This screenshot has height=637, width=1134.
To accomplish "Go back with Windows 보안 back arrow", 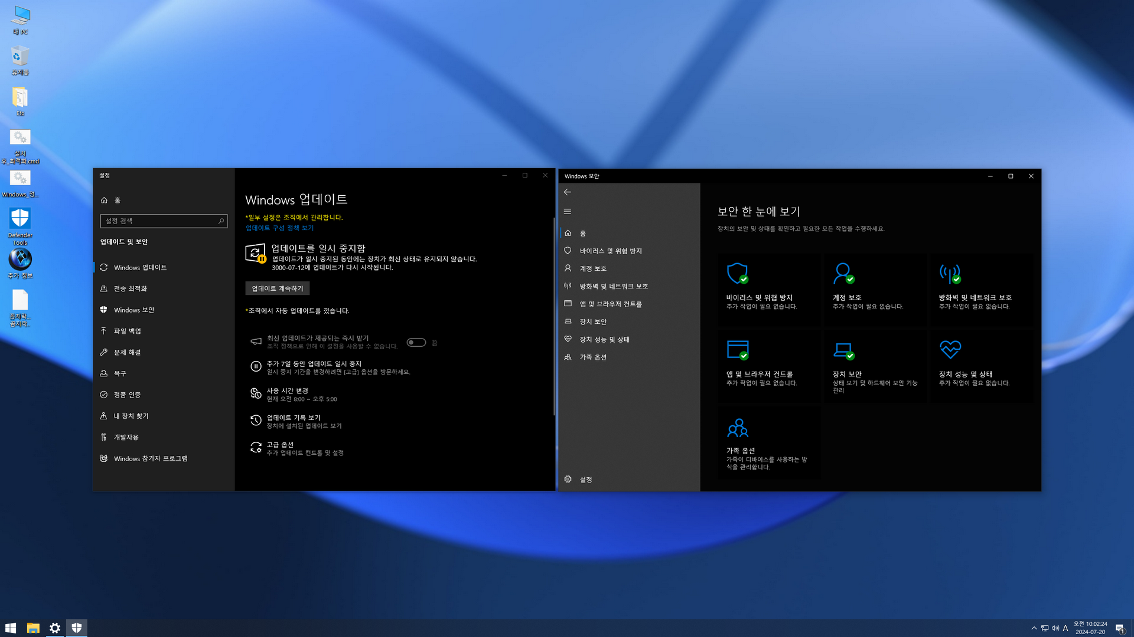I will click(x=568, y=192).
